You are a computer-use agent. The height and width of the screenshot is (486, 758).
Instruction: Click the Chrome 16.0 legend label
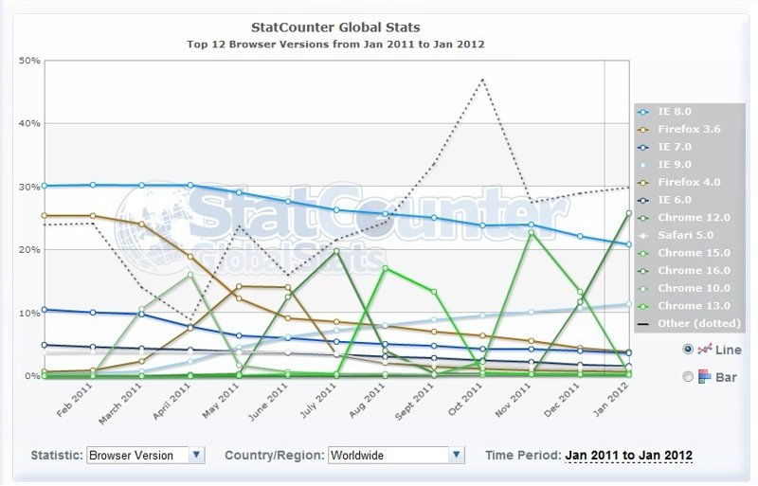click(x=694, y=271)
